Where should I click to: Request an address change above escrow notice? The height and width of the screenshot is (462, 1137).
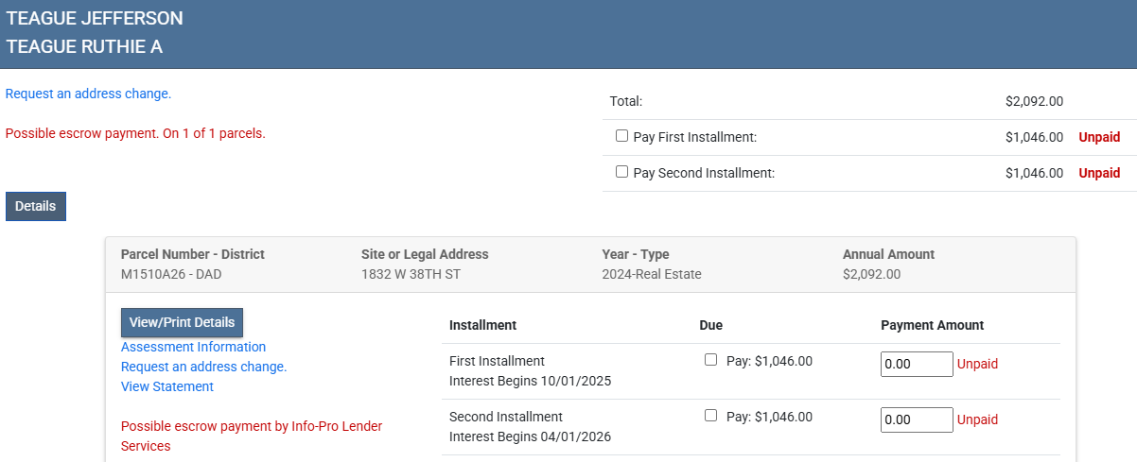(x=88, y=94)
